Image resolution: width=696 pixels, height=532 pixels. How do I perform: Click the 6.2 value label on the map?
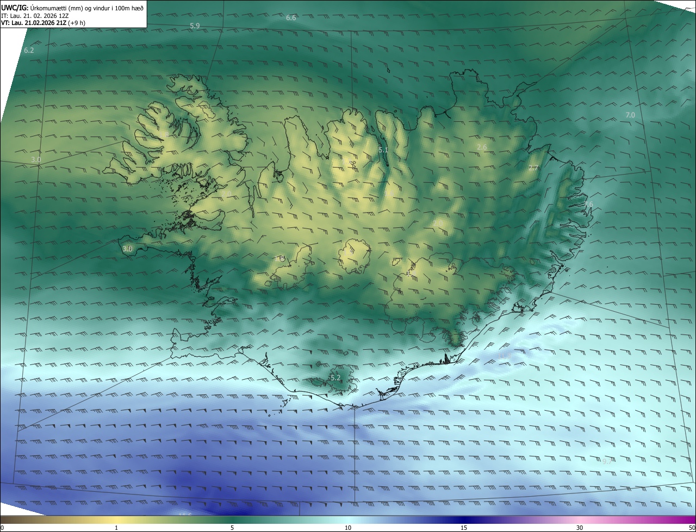click(29, 50)
